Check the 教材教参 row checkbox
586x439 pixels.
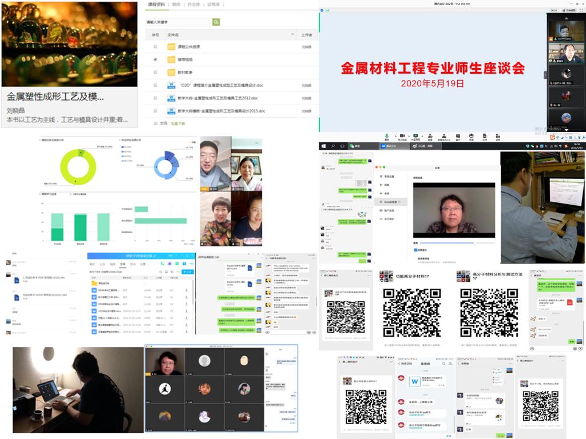(156, 73)
